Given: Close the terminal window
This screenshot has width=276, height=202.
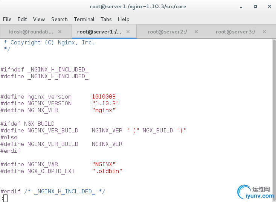Looking at the screenshot, I should tap(270, 6).
